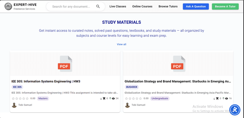This screenshot has width=244, height=118.
Task: Click down arrow icon on Globalization card
Action: tap(214, 99)
